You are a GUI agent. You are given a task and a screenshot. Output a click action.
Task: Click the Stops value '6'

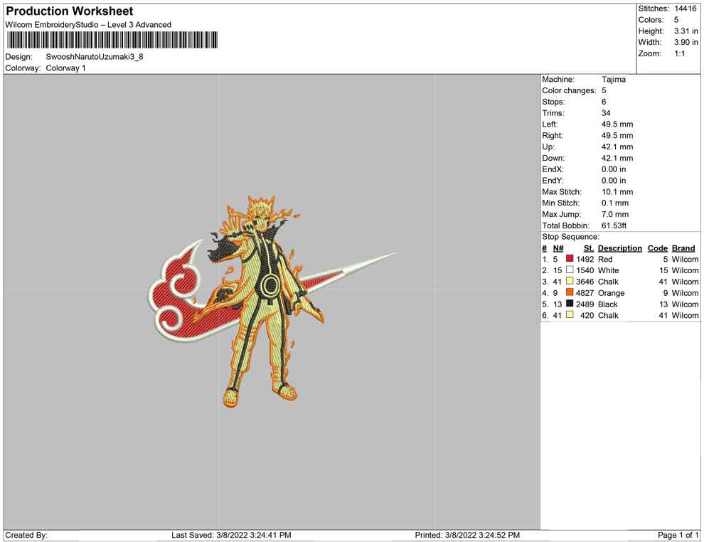[604, 102]
